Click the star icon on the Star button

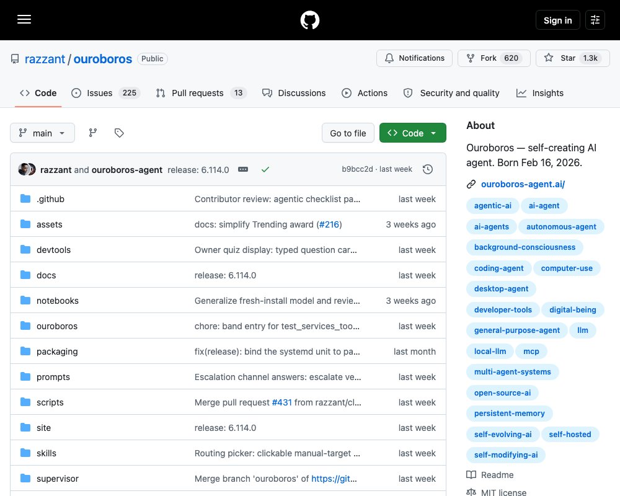(x=549, y=58)
